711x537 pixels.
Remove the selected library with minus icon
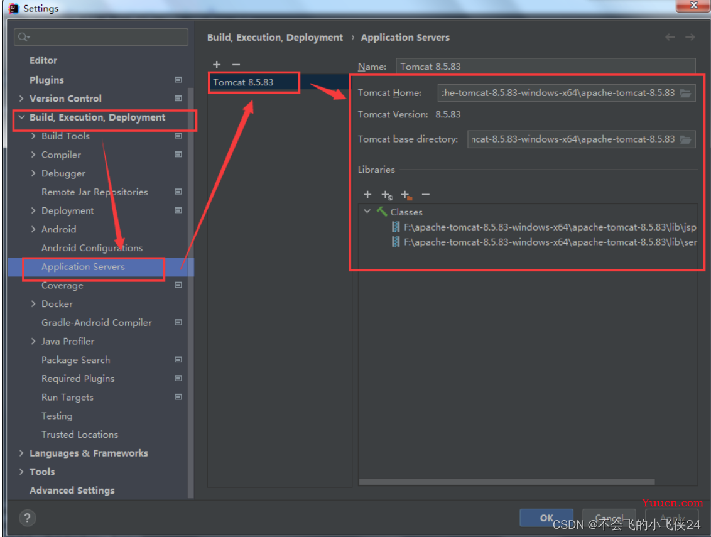(425, 195)
